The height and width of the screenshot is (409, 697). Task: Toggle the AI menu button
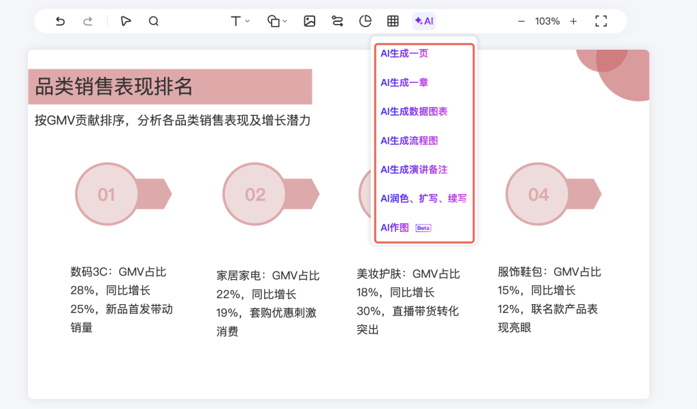(x=423, y=21)
